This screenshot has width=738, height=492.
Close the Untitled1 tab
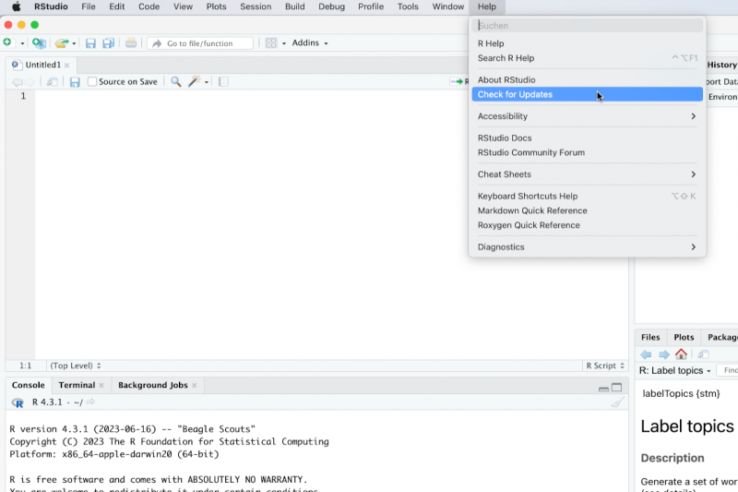coord(66,66)
